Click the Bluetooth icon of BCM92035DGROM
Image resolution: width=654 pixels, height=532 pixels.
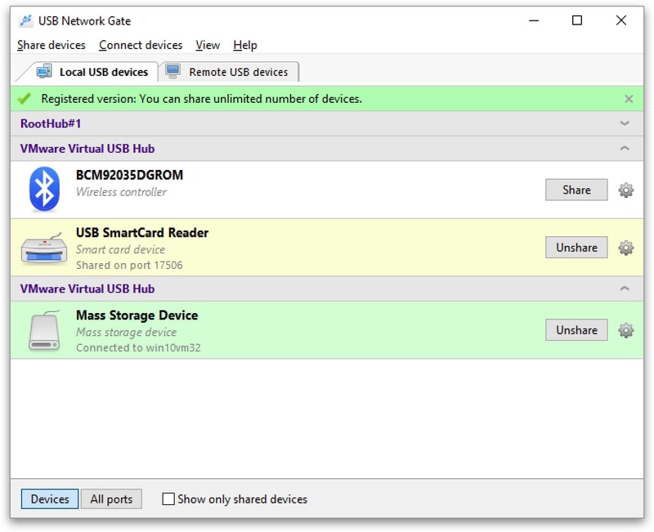pyautogui.click(x=44, y=189)
